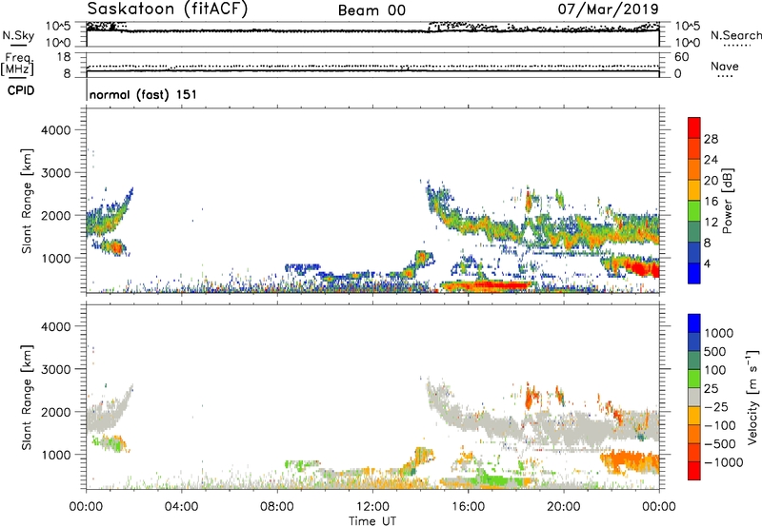The height and width of the screenshot is (527, 762).
Task: Click the "Velocity [m s-1]" colorbar title
Action: click(753, 397)
